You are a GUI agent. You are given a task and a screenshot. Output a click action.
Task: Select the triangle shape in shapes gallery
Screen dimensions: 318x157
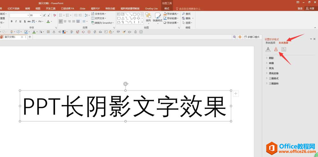click(123, 18)
